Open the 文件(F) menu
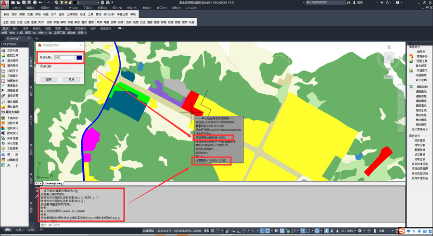This screenshot has height=236, width=433. click(x=16, y=8)
